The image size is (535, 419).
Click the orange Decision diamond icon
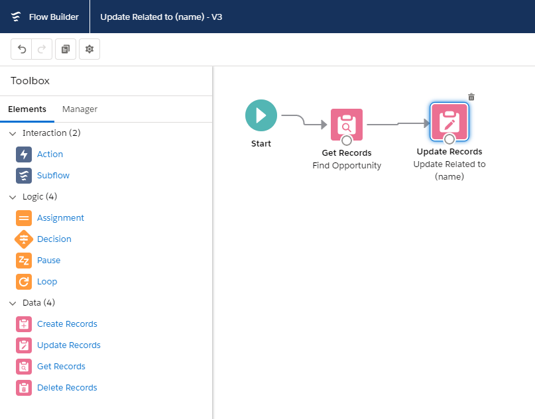[24, 239]
